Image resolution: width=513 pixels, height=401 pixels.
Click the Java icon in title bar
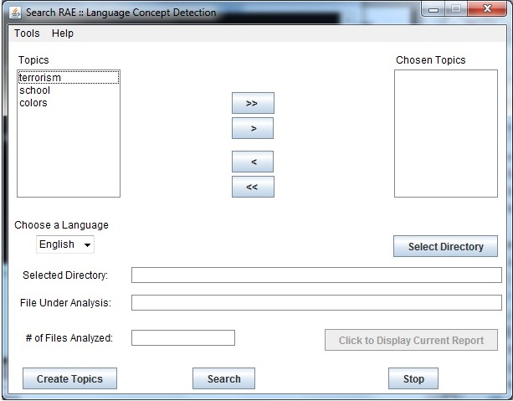(15, 13)
